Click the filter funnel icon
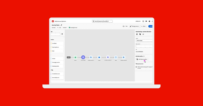The width and height of the screenshot is (203, 106). [x=62, y=34]
